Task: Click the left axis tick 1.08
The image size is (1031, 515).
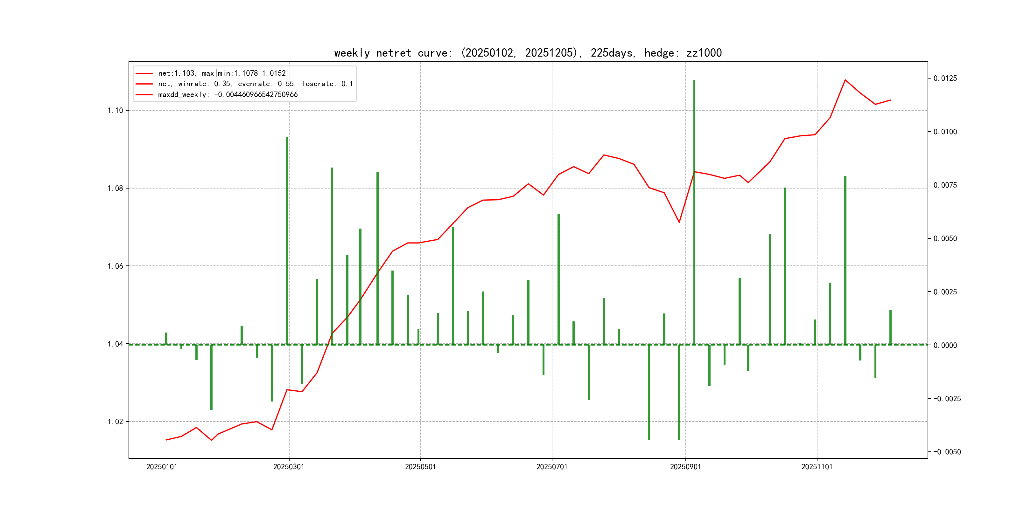Action: pos(115,188)
